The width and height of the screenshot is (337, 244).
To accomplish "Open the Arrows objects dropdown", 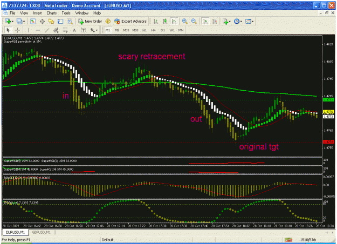I will click(94, 30).
